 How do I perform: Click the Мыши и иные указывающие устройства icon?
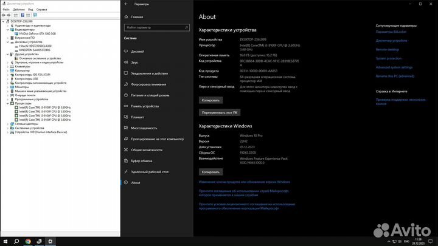[x=12, y=91]
